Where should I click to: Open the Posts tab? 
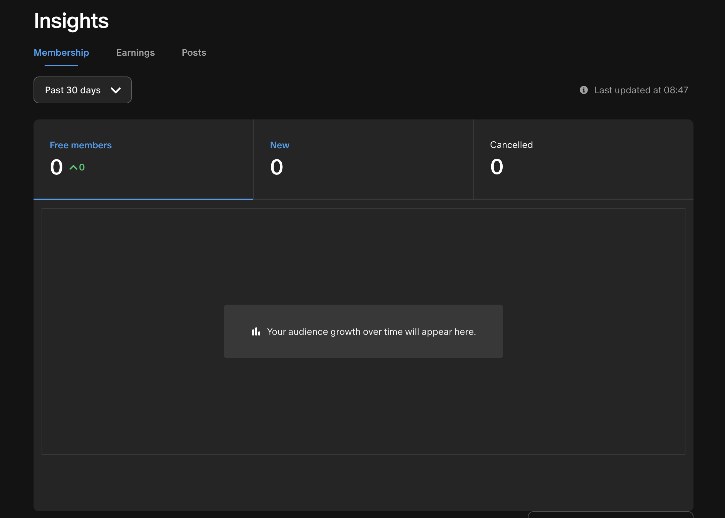(194, 53)
